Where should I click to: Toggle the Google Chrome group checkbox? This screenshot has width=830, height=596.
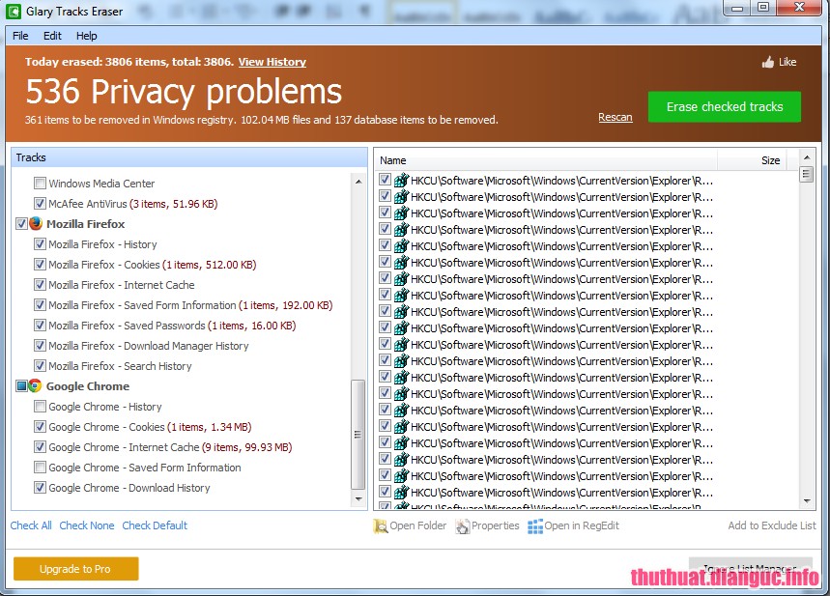pyautogui.click(x=21, y=385)
